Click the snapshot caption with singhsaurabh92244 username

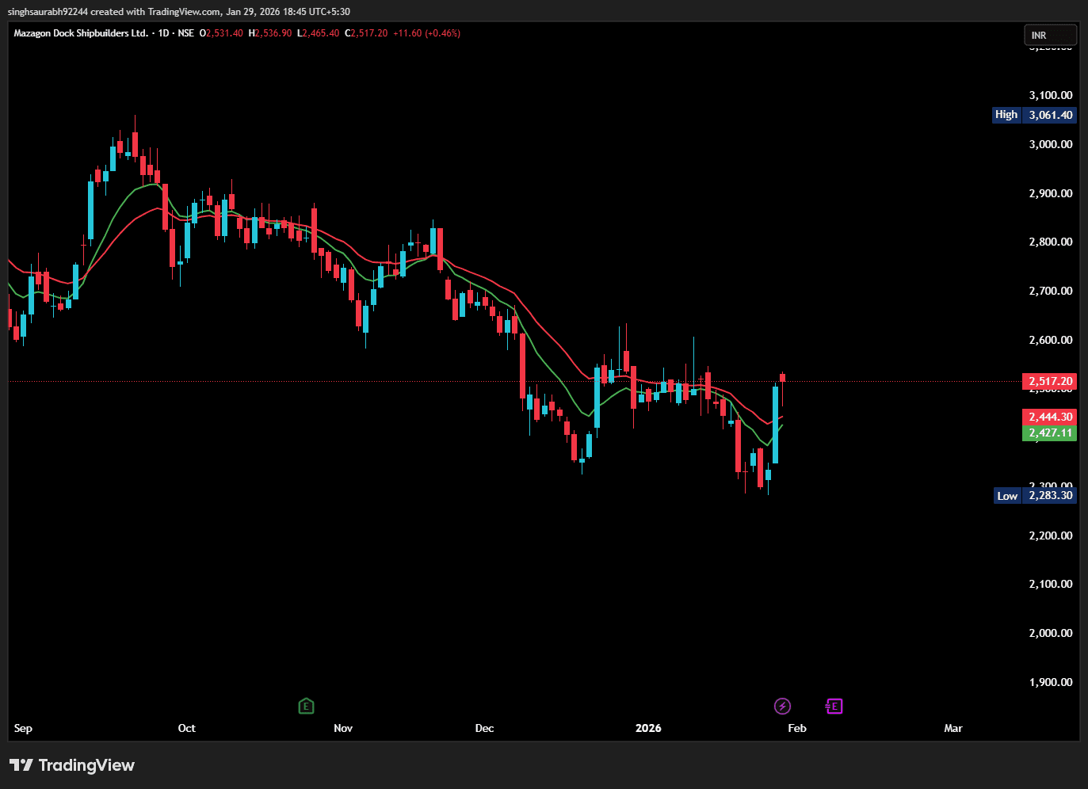click(x=179, y=12)
